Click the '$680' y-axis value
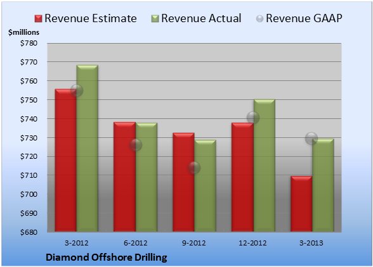This screenshot has height=267, width=373. coord(29,232)
